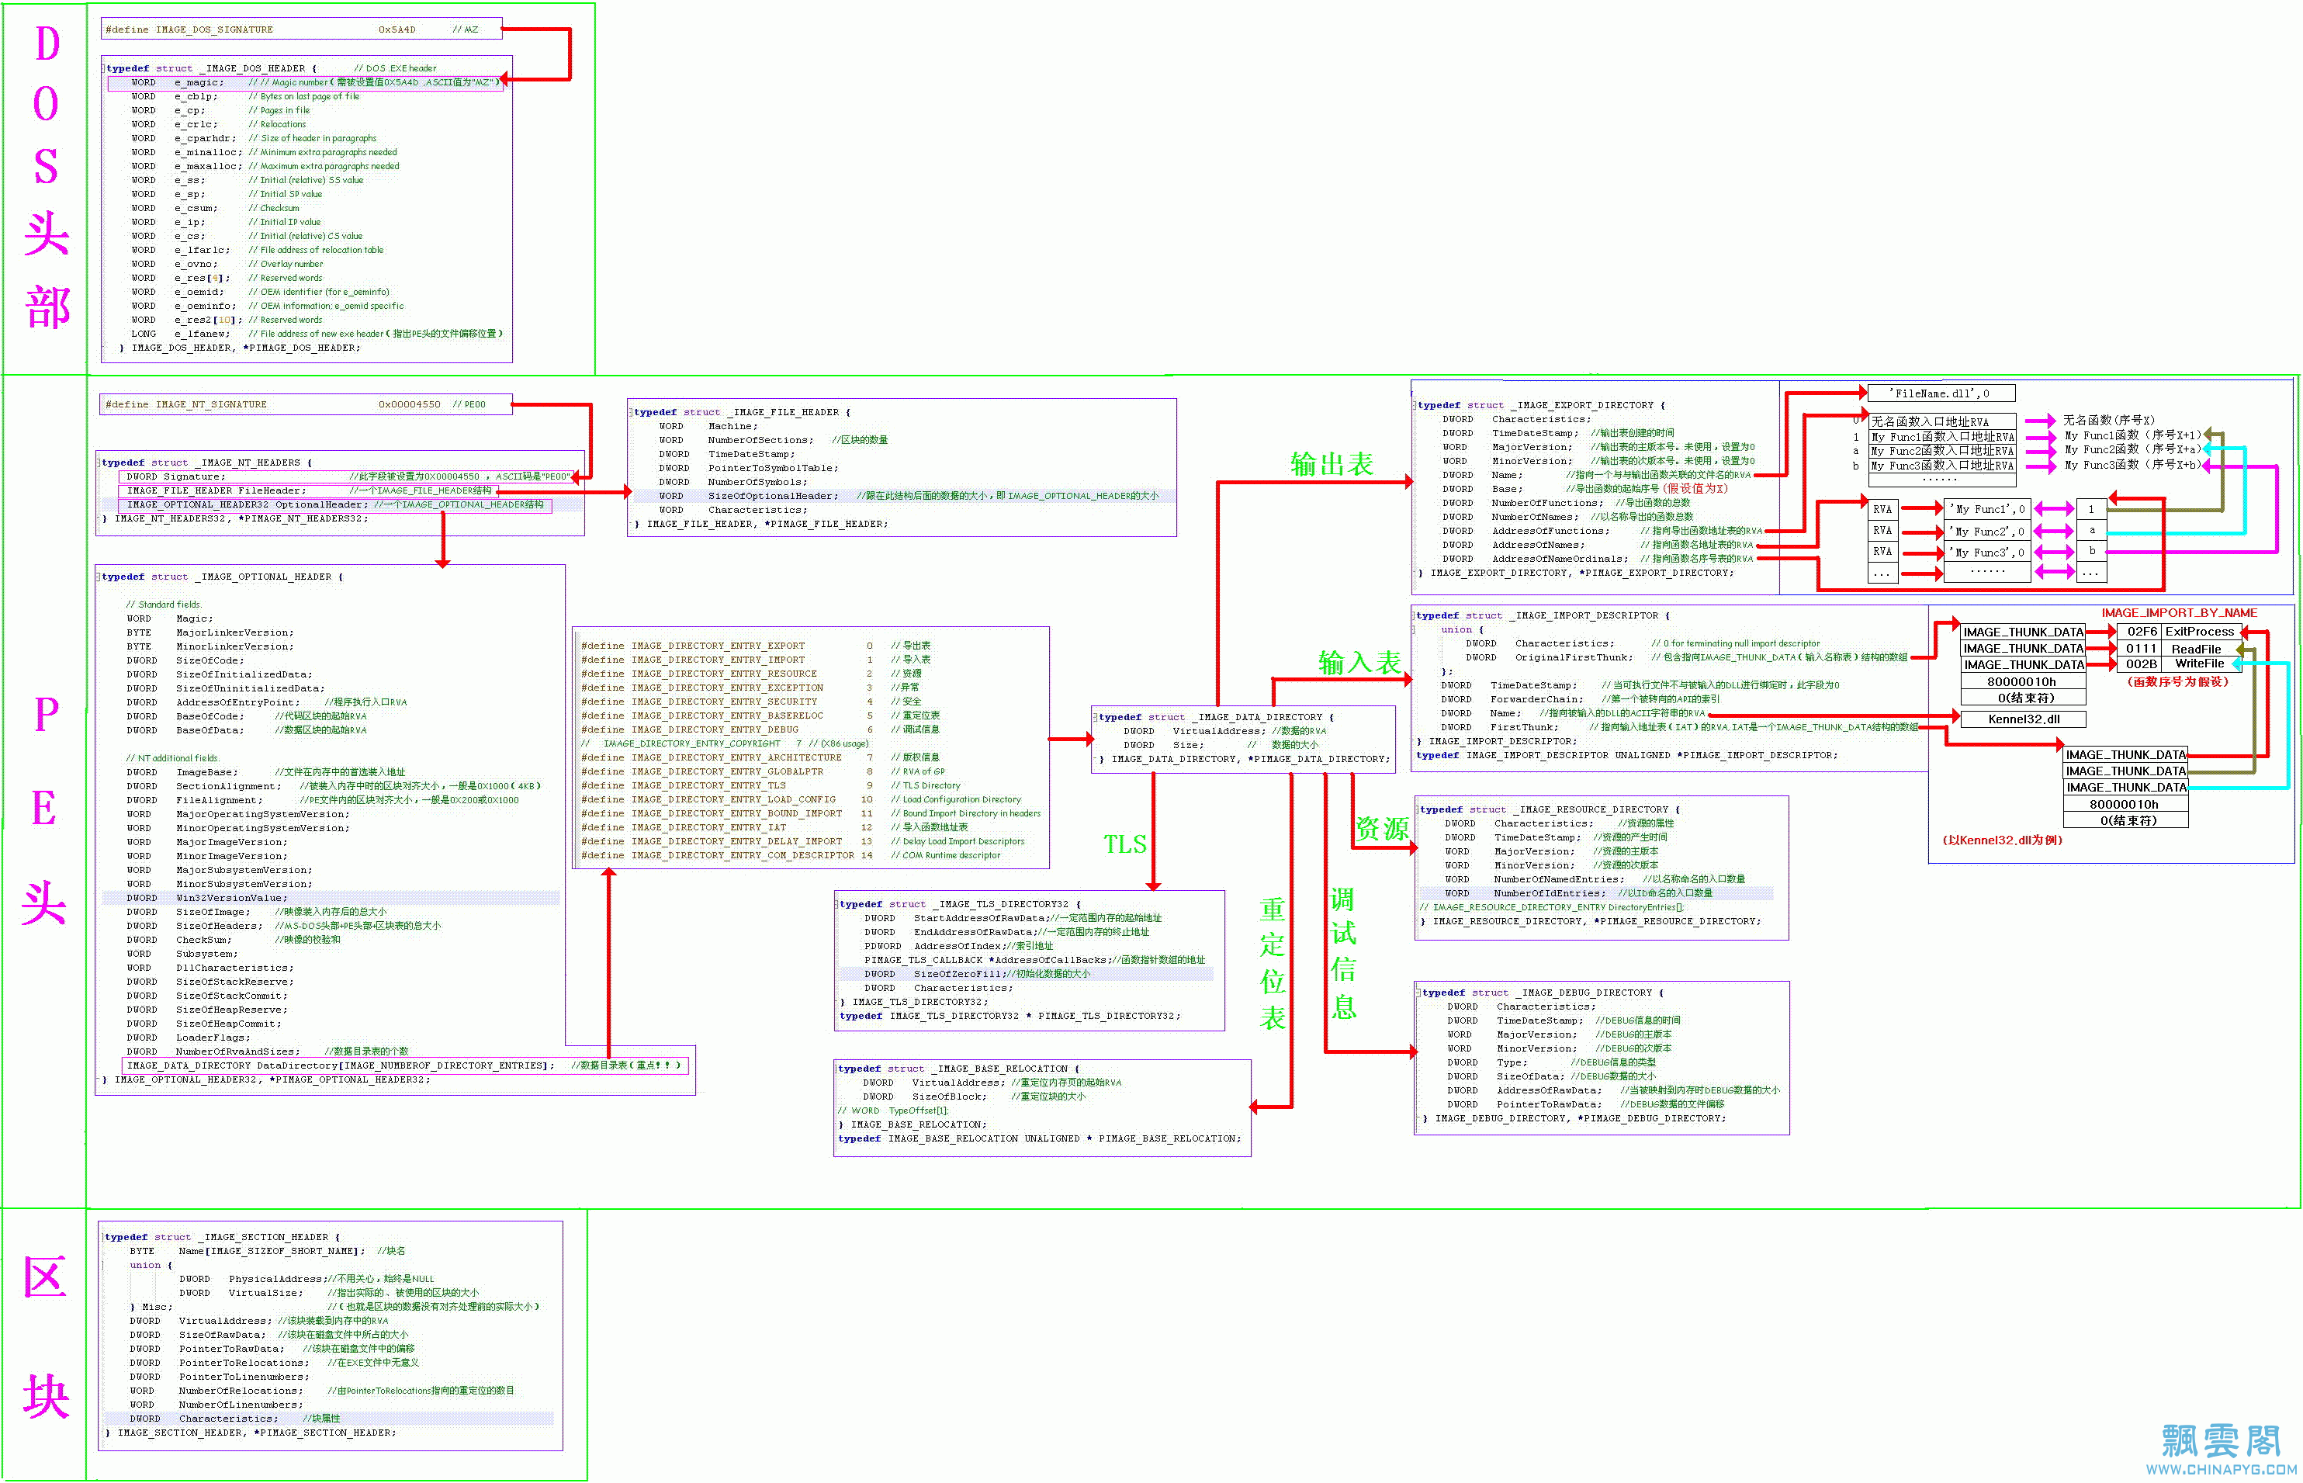
Task: Click the NumberOfFunctions field
Action: click(x=1566, y=504)
